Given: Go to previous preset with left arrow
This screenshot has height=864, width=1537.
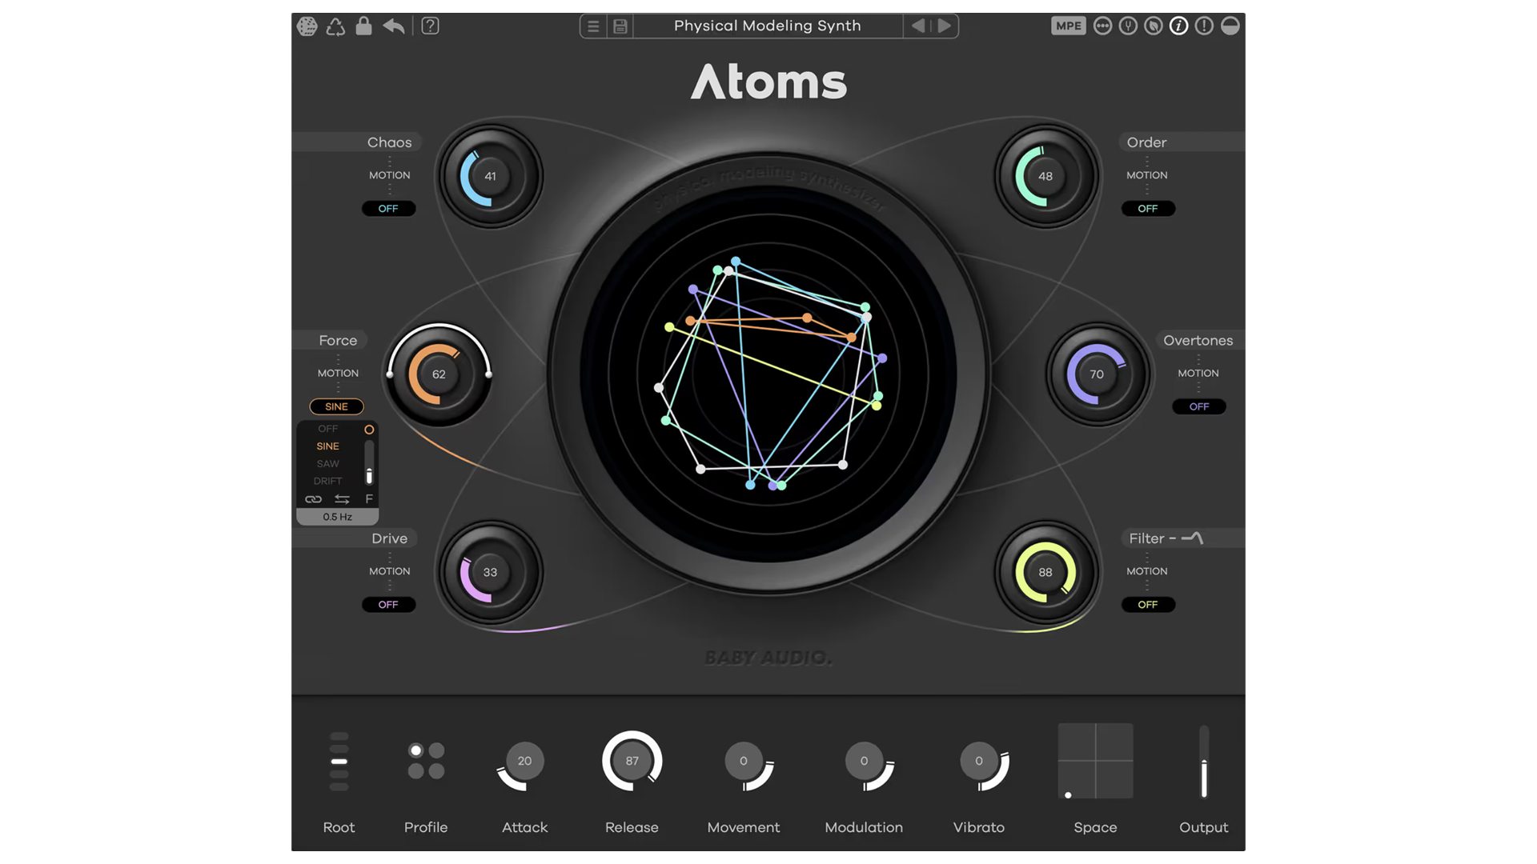Looking at the screenshot, I should tap(918, 26).
